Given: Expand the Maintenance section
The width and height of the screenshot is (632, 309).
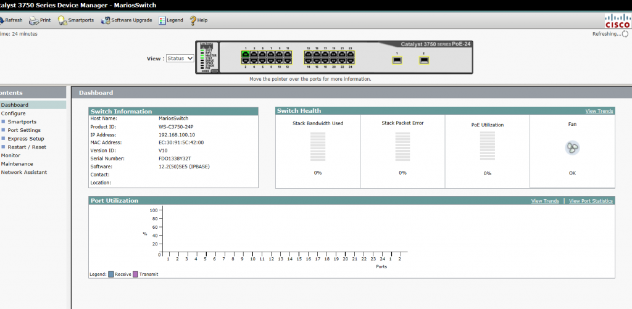Looking at the screenshot, I should (17, 164).
